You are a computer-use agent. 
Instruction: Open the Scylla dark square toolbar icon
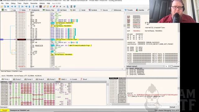[40, 6]
